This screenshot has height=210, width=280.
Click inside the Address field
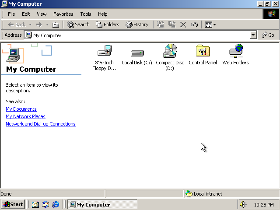coord(137,35)
